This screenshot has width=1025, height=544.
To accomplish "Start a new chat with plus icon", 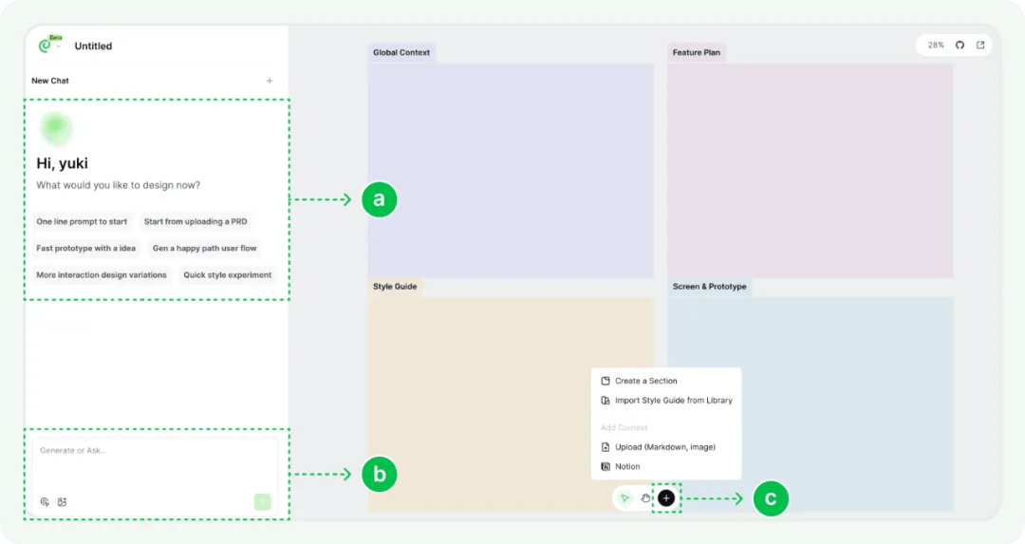I will pyautogui.click(x=270, y=81).
